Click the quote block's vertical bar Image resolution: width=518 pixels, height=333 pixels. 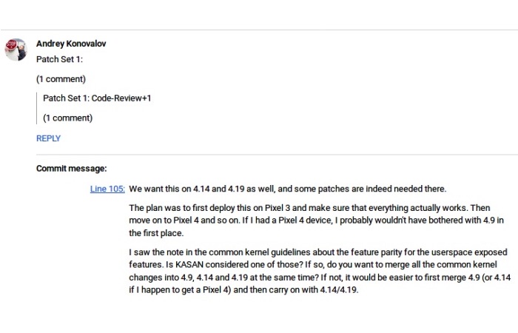[37, 108]
